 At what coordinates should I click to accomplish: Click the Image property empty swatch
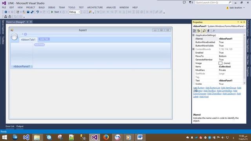220,63
